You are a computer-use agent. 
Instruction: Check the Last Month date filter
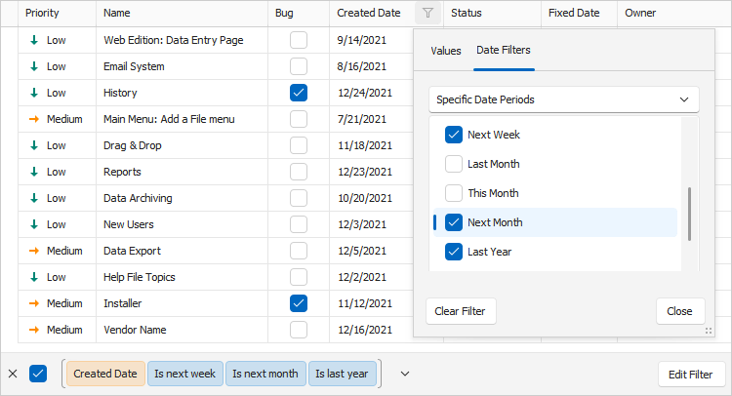tap(453, 164)
